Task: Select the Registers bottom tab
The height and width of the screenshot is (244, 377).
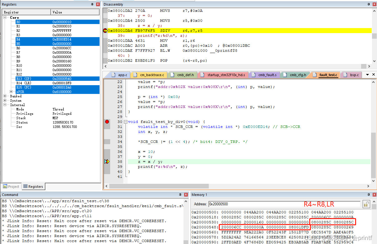Action: tap(33, 187)
